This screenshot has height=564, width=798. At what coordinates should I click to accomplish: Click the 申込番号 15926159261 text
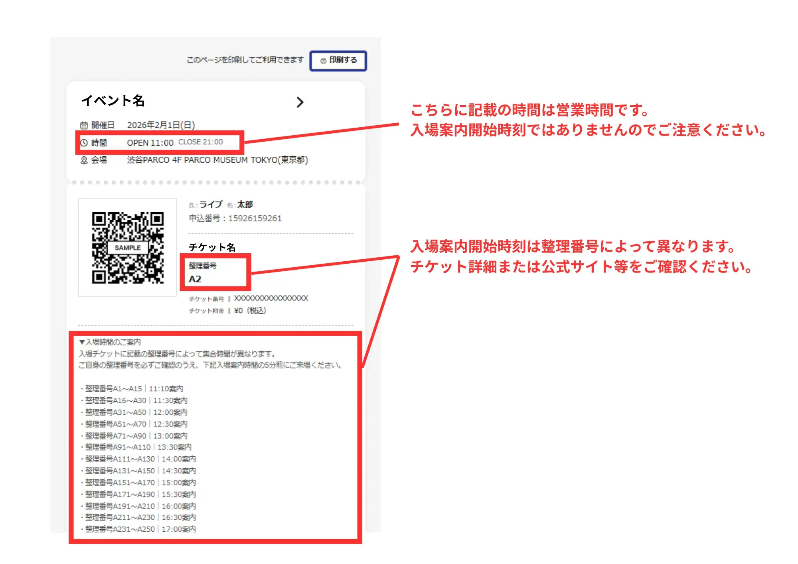coord(235,218)
